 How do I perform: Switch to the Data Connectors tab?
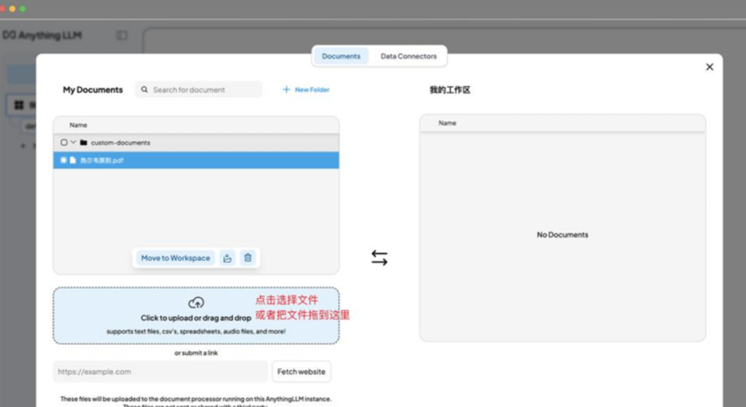coord(408,56)
